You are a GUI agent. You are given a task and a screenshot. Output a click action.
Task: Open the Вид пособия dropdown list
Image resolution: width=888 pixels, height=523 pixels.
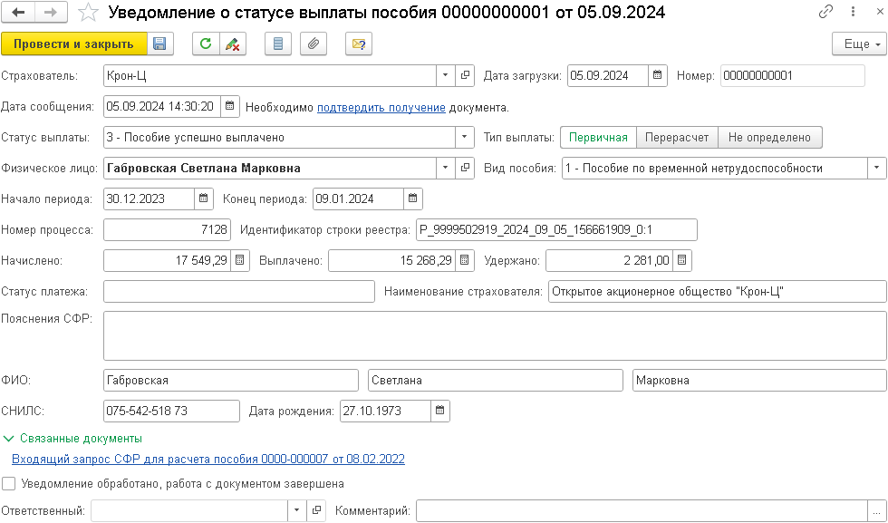click(x=876, y=168)
